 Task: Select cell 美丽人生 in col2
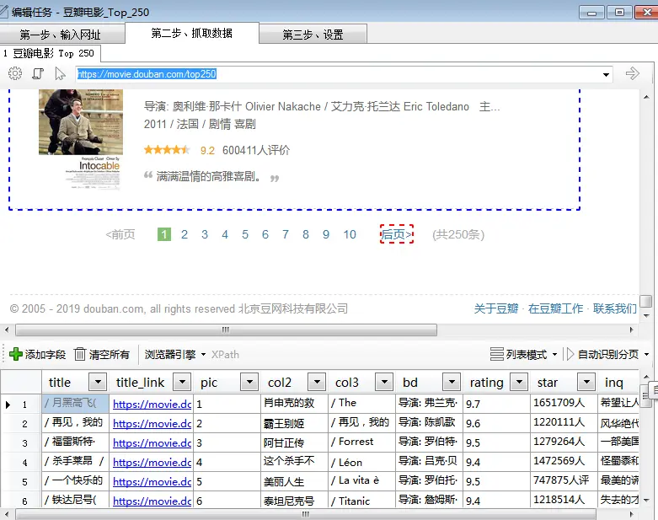click(x=294, y=481)
